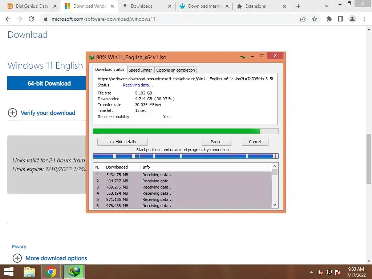Viewport: 372px width, 279px height.
Task: Pause the ISO download
Action: coord(216,142)
